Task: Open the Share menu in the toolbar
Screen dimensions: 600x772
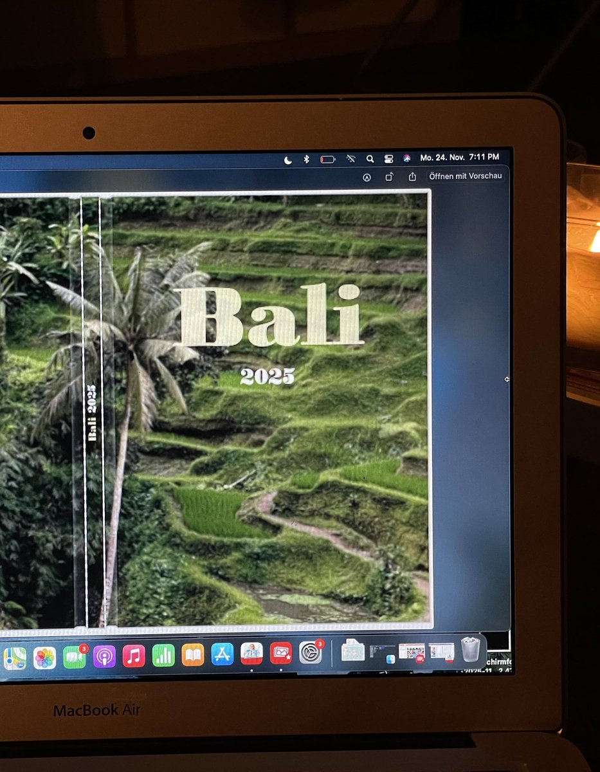Action: [x=412, y=175]
